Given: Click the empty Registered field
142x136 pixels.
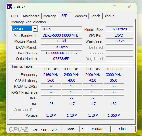Looking at the screenshot, I should pyautogui.click(x=119, y=59).
